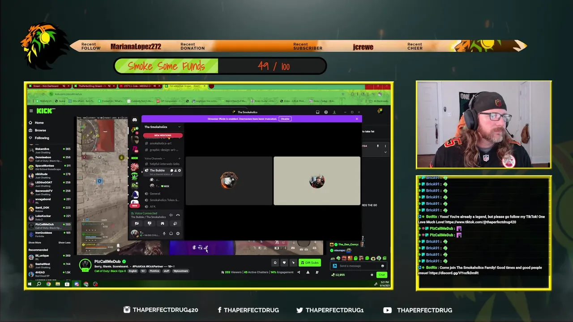Report the stream with warning icon
This screenshot has width=573, height=322.
[308, 272]
